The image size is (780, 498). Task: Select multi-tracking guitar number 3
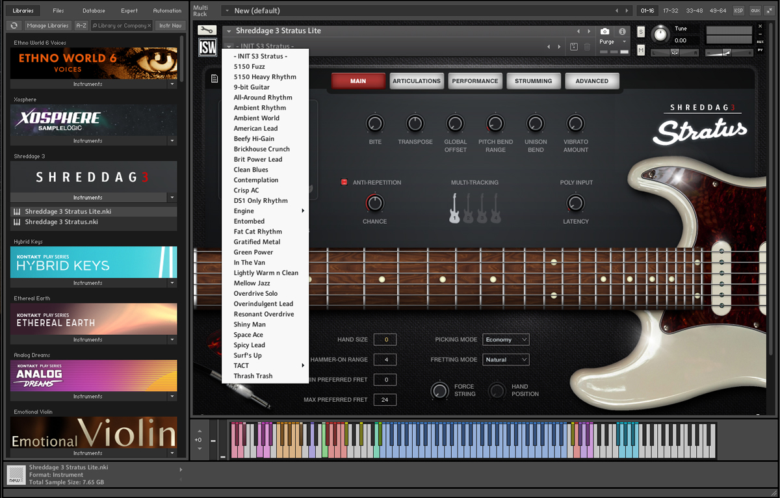482,208
